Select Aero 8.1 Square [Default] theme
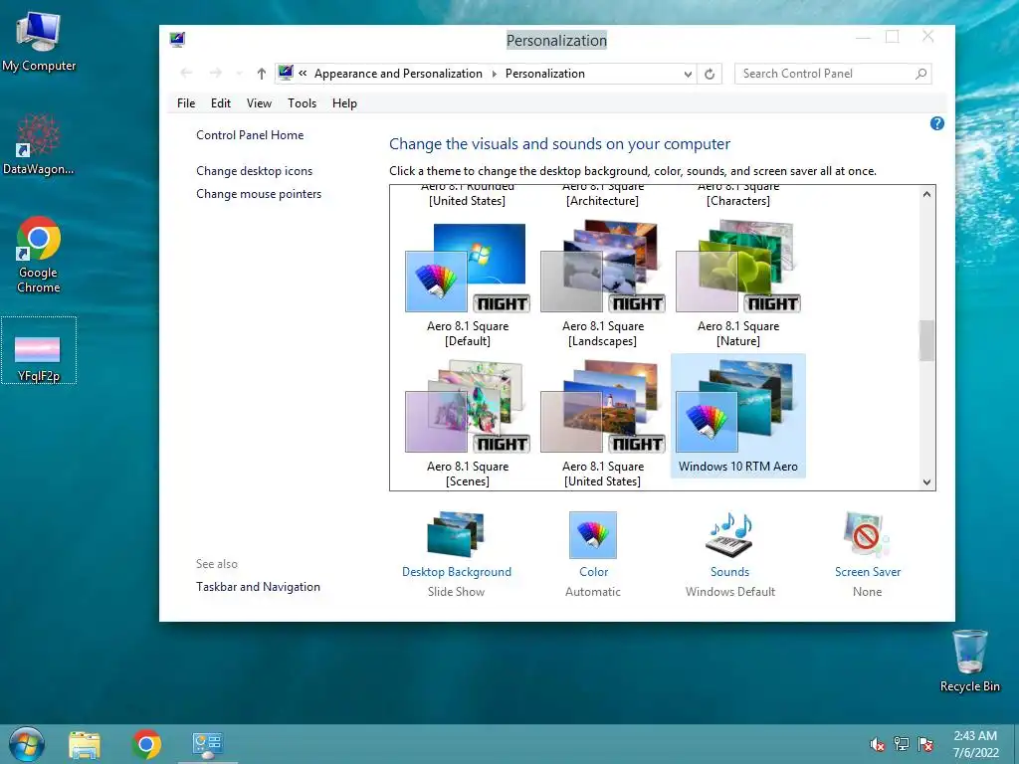This screenshot has width=1019, height=764. point(468,285)
